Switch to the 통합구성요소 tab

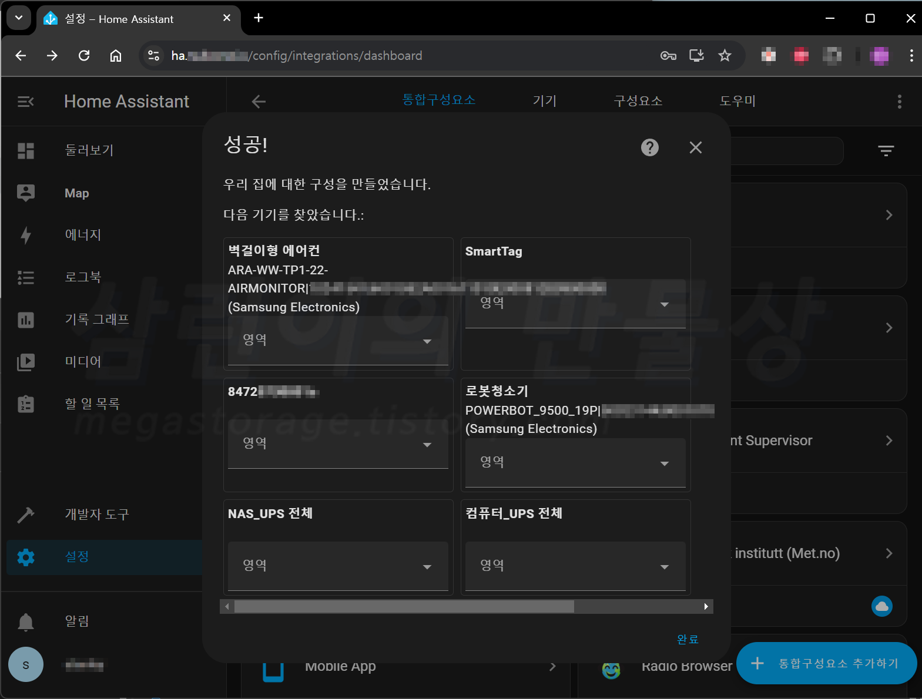point(439,100)
